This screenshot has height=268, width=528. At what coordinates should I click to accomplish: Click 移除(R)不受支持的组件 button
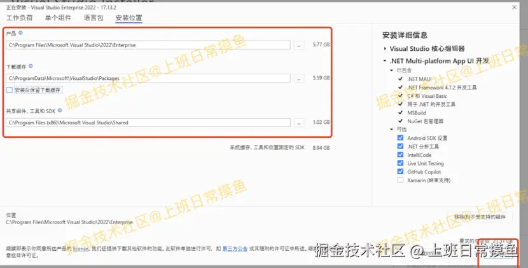coord(480,217)
